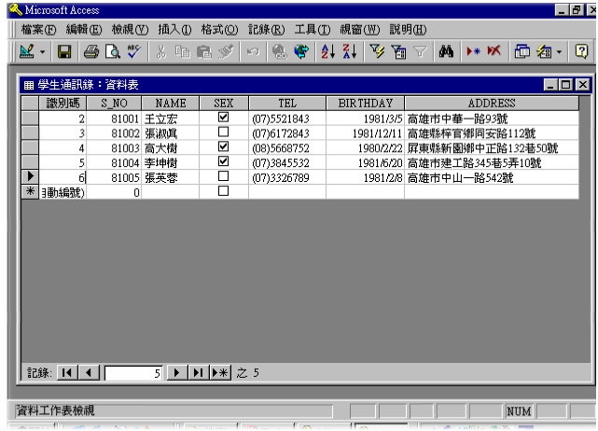Go to first record navigation button

(x=67, y=372)
